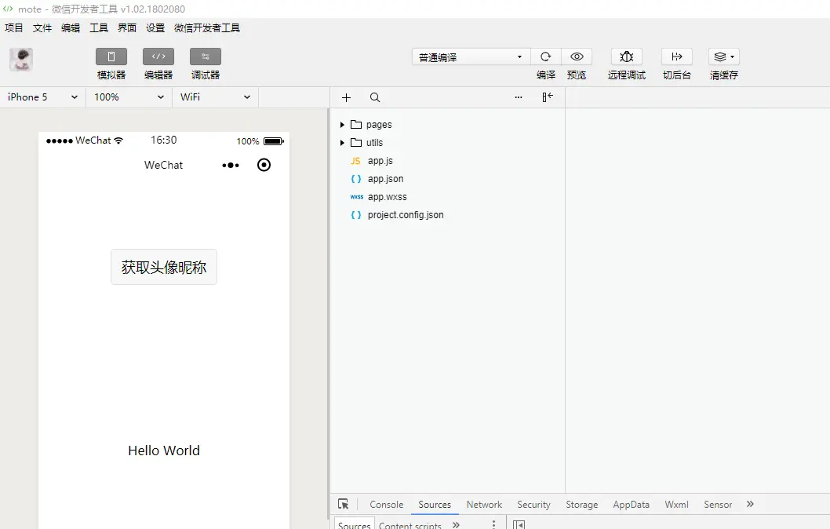The image size is (830, 529).
Task: Switch to the Network tab
Action: [484, 505]
